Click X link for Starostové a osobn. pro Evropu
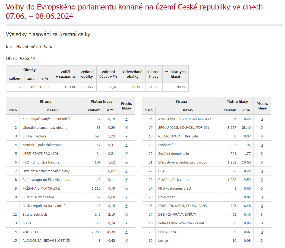Viewport: 285px width, 248px height. (262, 162)
